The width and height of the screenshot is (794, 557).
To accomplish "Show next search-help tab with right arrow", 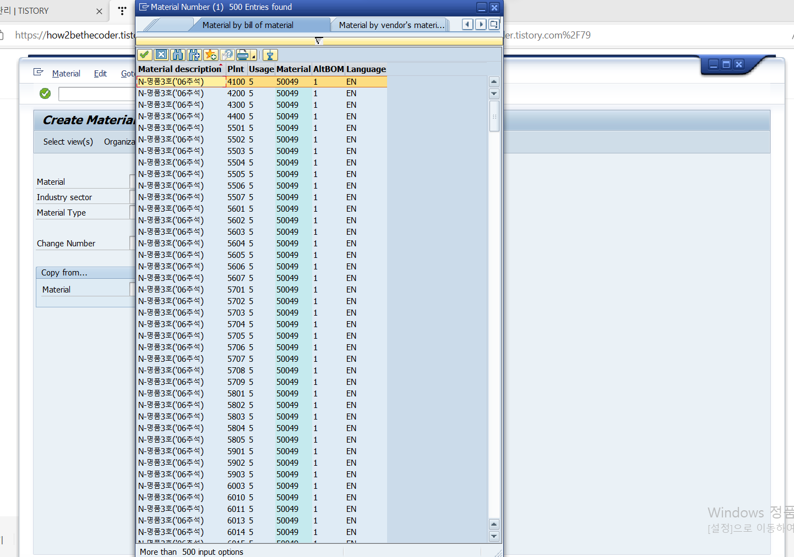I will pyautogui.click(x=481, y=25).
